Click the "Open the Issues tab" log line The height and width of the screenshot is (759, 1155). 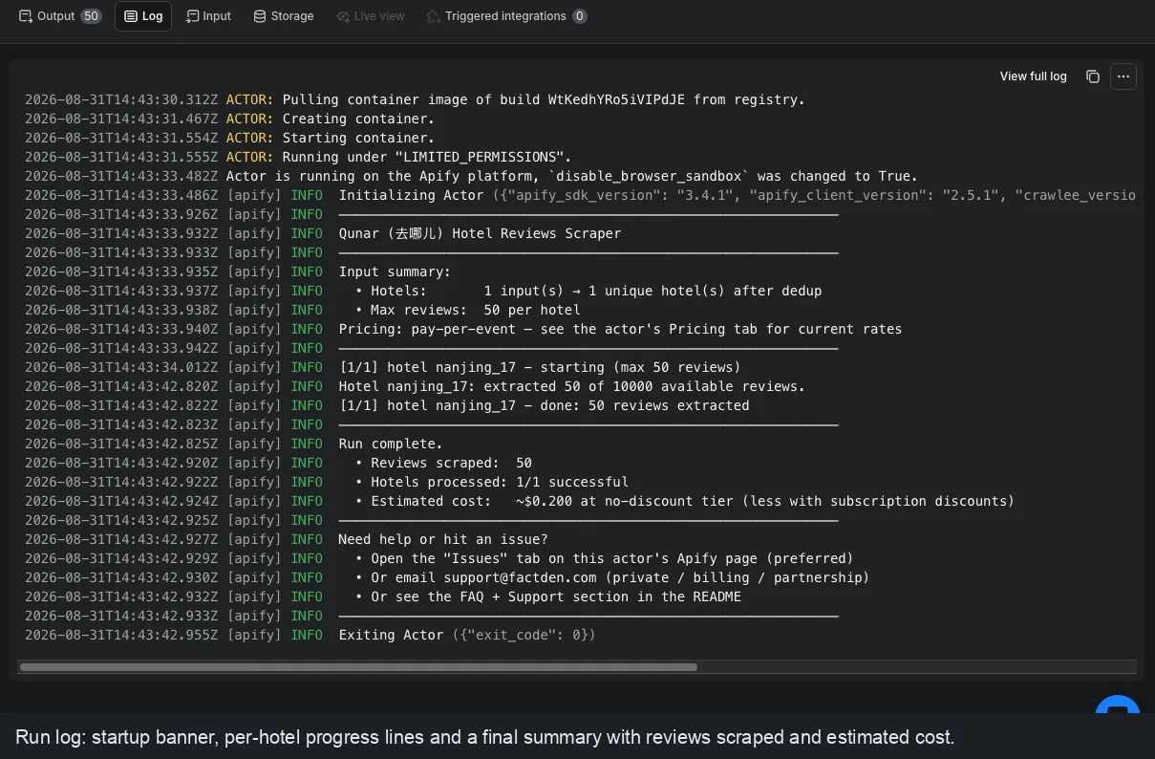(439, 558)
